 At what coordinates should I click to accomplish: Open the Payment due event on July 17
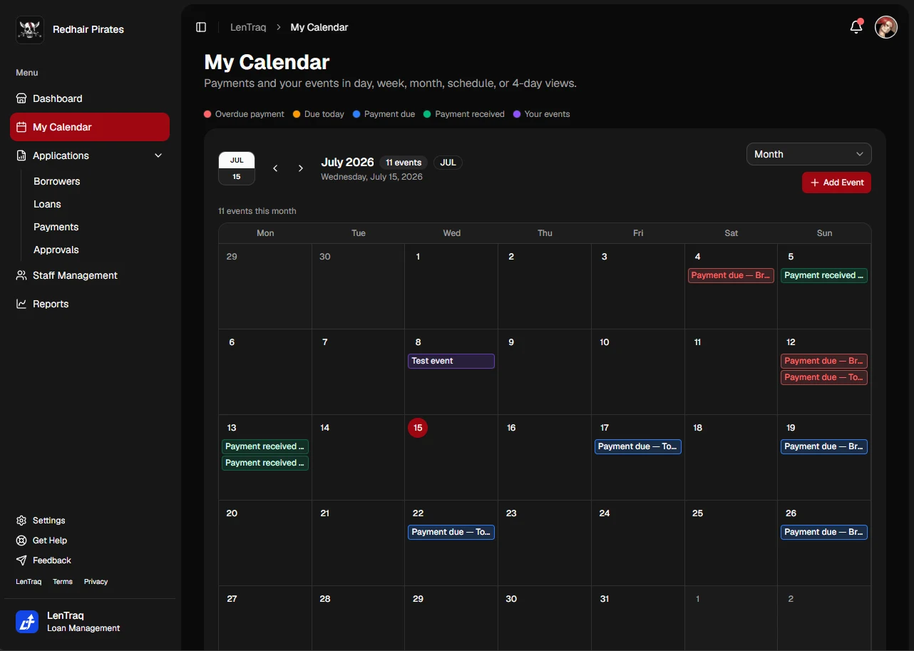[638, 446]
